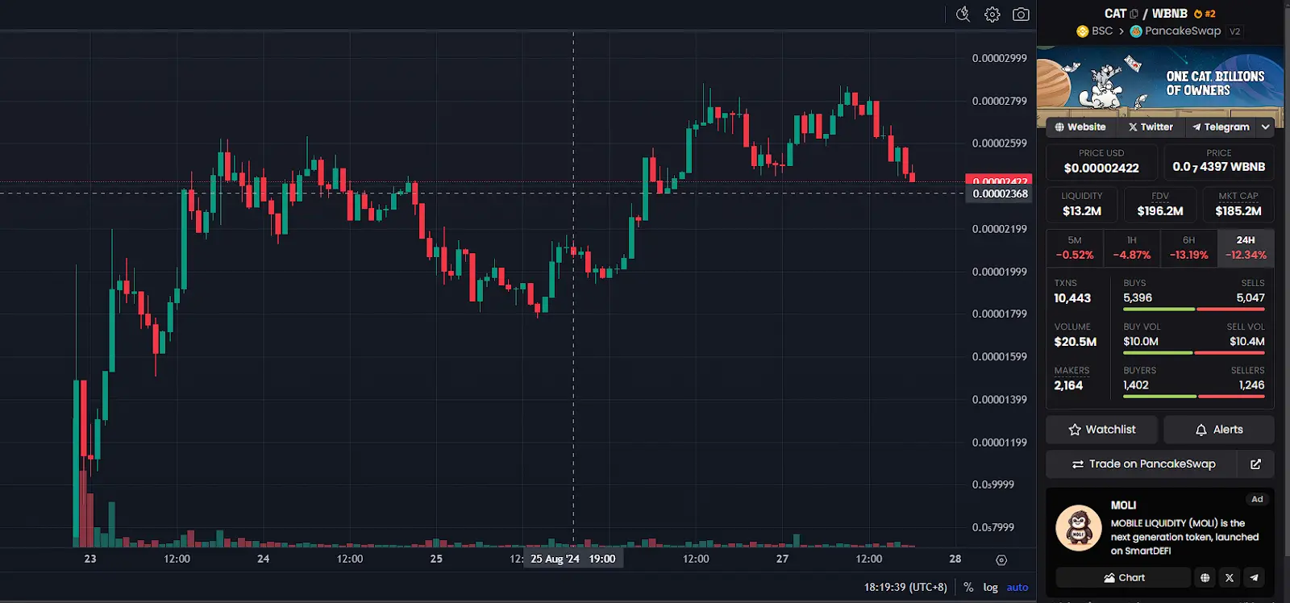Image resolution: width=1290 pixels, height=603 pixels.
Task: Expand more social links chevron
Action: coord(1266,127)
